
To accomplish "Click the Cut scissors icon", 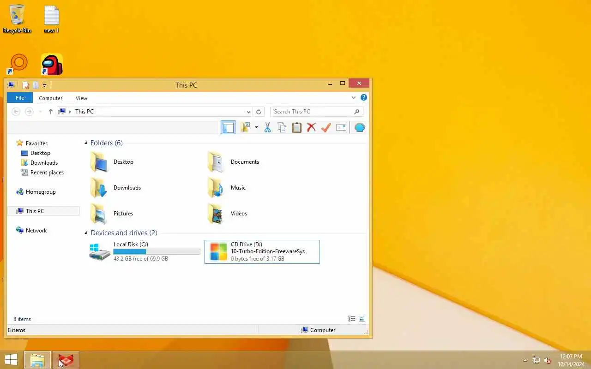I will pyautogui.click(x=267, y=127).
